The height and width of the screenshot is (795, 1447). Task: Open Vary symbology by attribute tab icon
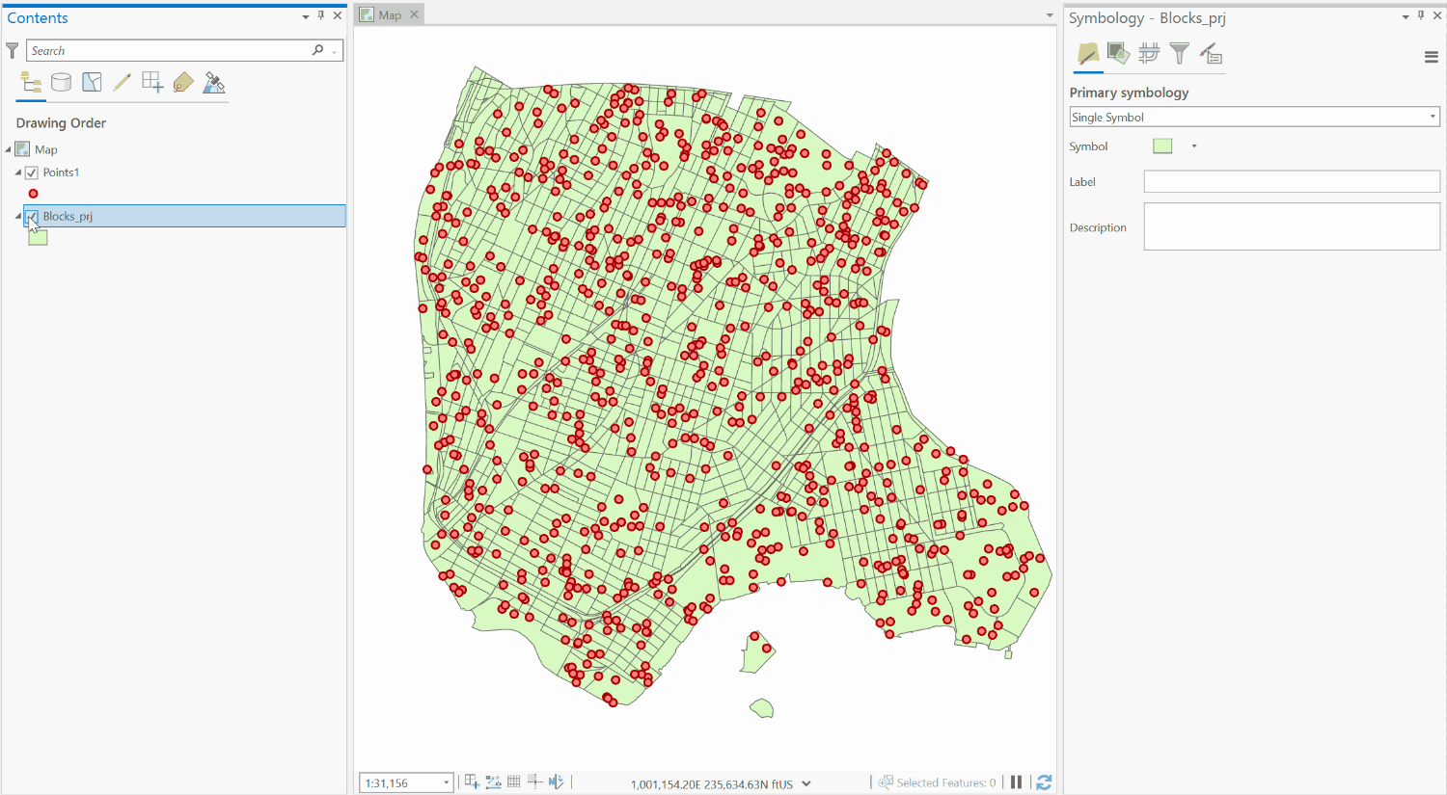[1118, 54]
